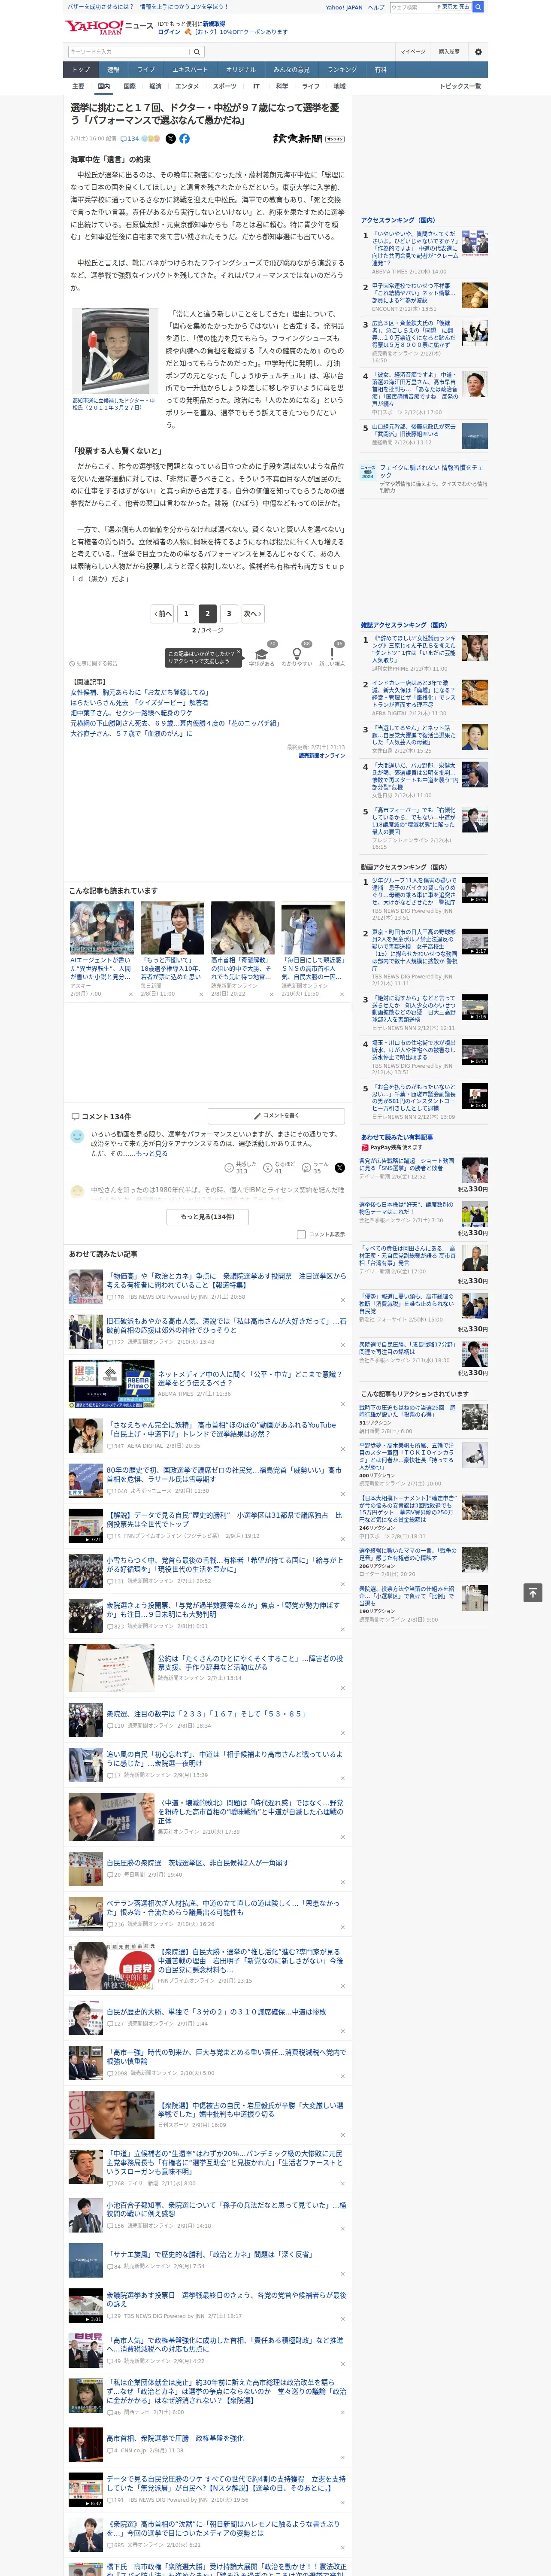The width and height of the screenshot is (551, 2576).
Task: Click もっと見る(134件) comments button
Action: click(x=208, y=1217)
